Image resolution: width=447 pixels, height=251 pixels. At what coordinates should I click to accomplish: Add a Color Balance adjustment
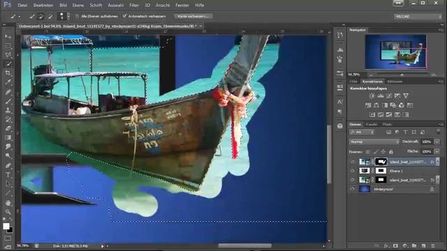click(376, 105)
